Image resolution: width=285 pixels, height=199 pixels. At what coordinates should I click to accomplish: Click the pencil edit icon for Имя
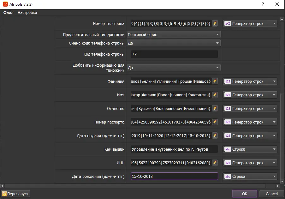pyautogui.click(x=215, y=95)
